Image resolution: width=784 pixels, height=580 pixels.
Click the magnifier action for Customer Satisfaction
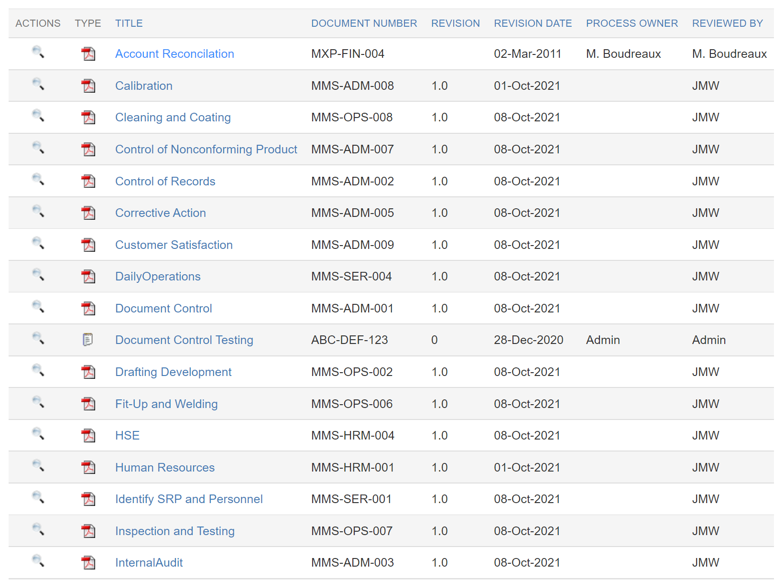38,245
